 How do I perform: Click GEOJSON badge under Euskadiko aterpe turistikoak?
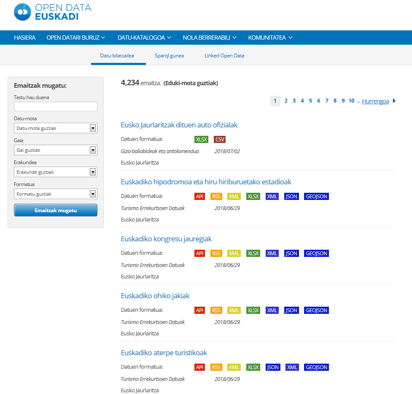coord(316,367)
